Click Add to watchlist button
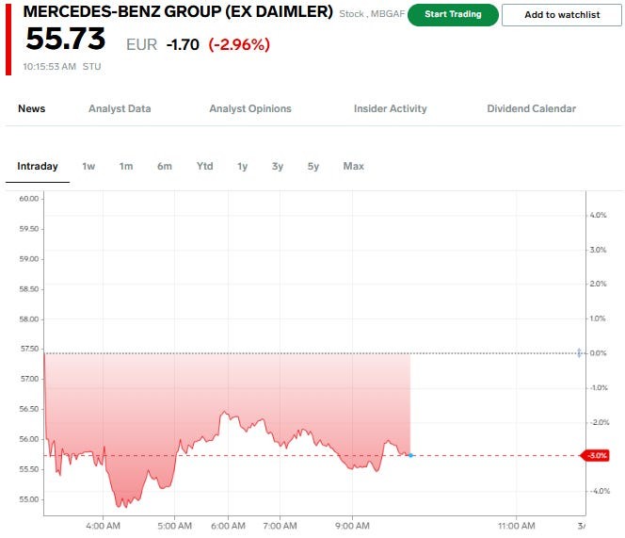 pos(561,15)
